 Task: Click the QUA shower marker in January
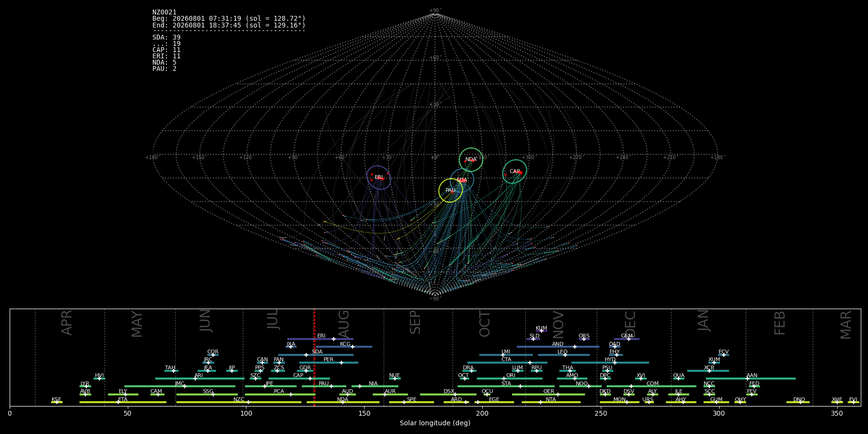point(678,379)
